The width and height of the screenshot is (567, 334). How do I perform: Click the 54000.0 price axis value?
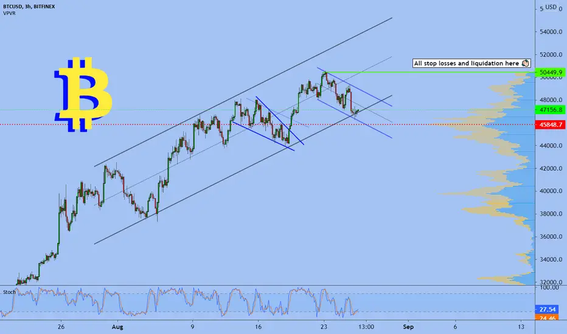551,32
